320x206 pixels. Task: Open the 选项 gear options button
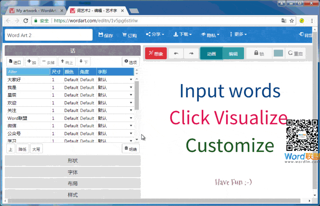point(130,62)
